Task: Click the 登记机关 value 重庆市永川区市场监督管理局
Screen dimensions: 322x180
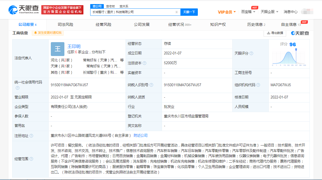Action: [x=186, y=116]
